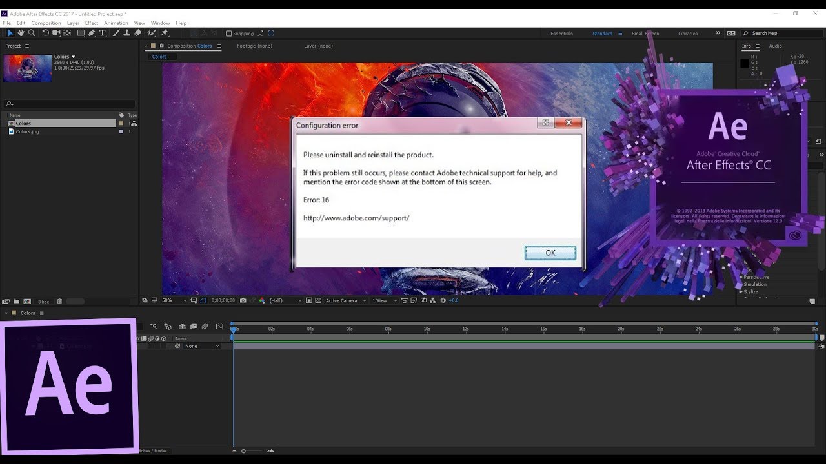Select the Libraries workspace
Viewport: 826px width, 464px height.
(x=688, y=34)
